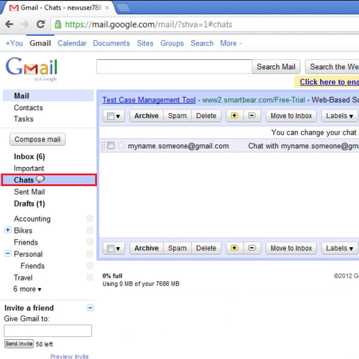Open a new browser tab
359x359 pixels.
tap(123, 7)
